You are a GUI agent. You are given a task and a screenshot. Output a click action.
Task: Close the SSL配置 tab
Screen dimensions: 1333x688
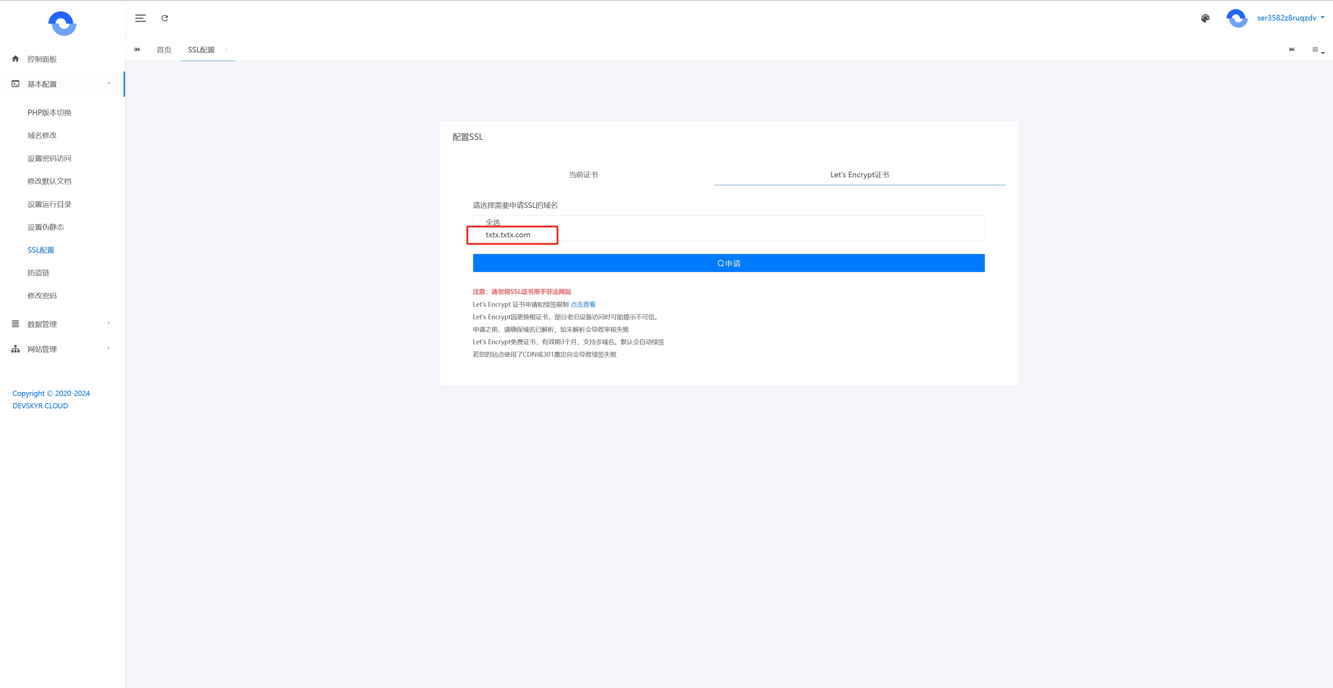[226, 50]
